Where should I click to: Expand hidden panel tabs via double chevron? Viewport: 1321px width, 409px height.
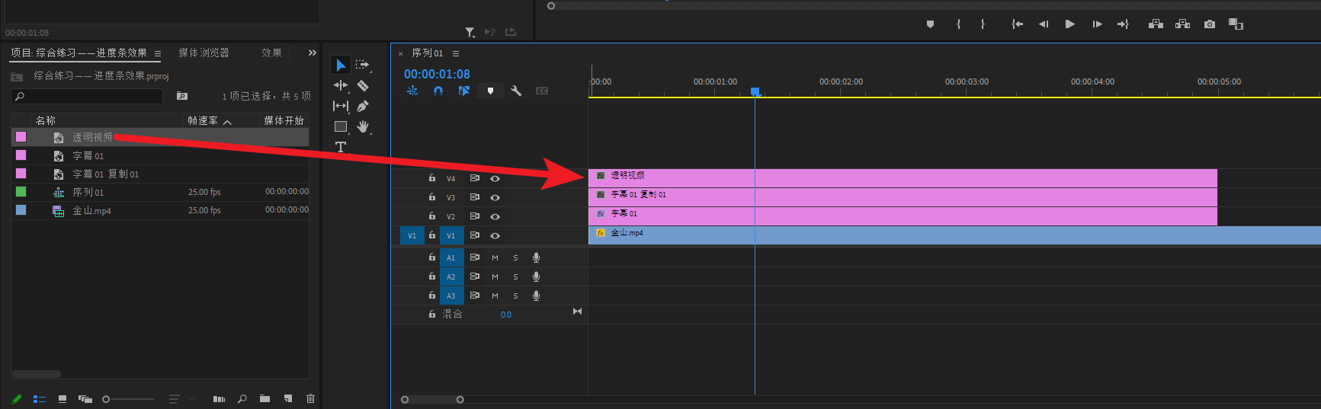pyautogui.click(x=312, y=53)
